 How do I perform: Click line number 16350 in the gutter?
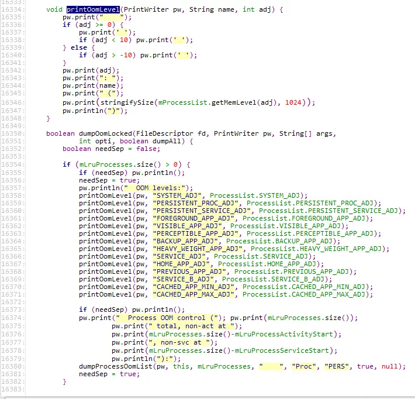pos(13,133)
